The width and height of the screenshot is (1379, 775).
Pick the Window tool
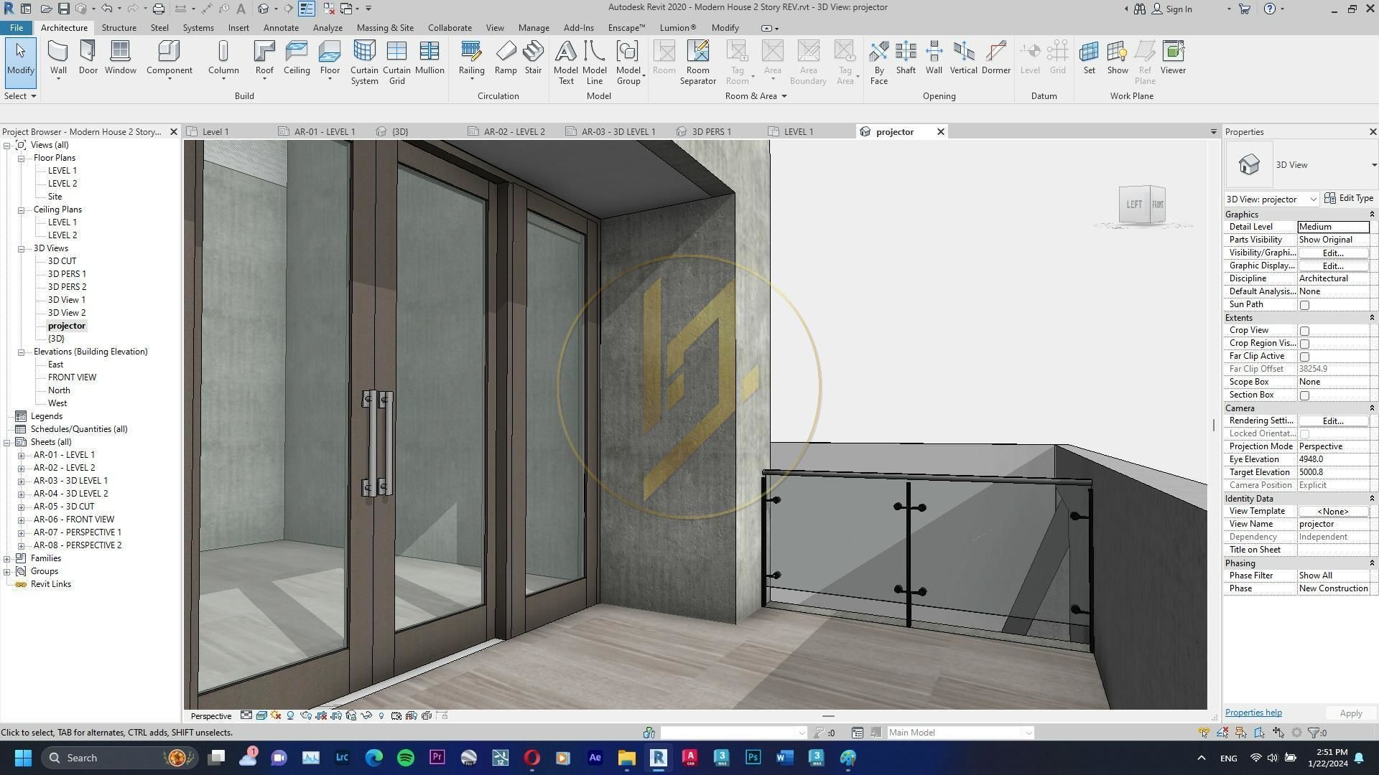click(120, 58)
